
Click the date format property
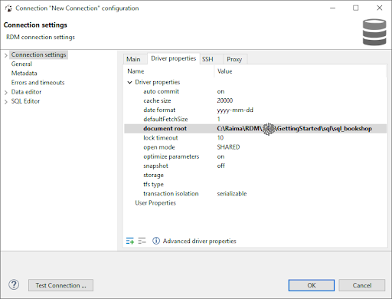click(159, 110)
